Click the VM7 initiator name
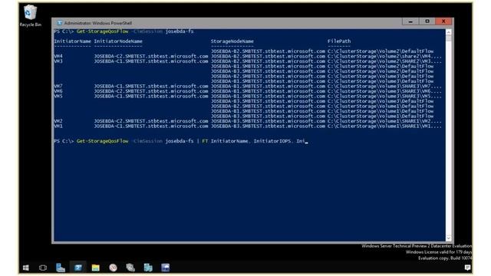Image resolution: width=491 pixels, height=276 pixels. click(x=58, y=86)
